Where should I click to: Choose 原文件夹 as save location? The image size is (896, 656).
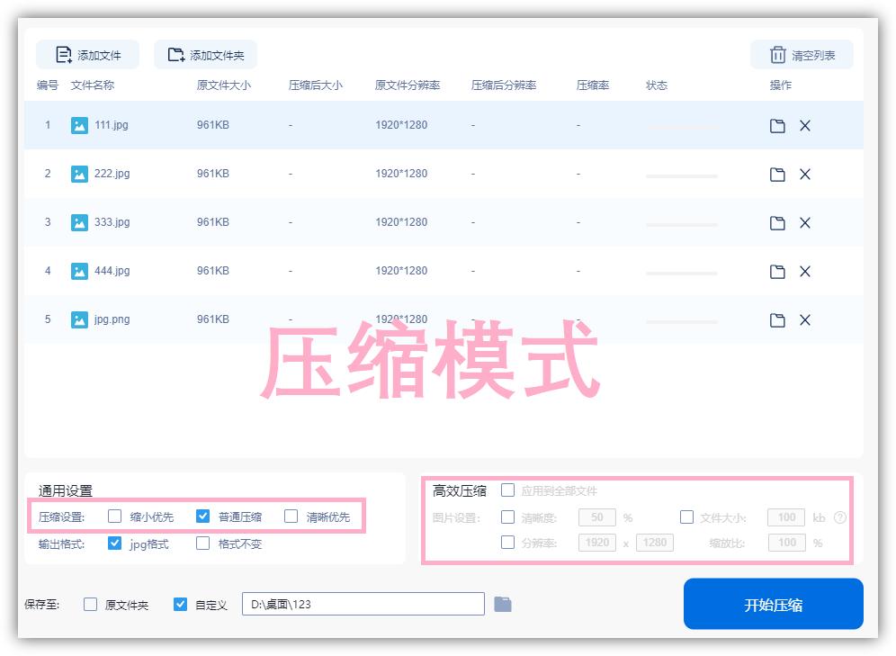pyautogui.click(x=90, y=605)
